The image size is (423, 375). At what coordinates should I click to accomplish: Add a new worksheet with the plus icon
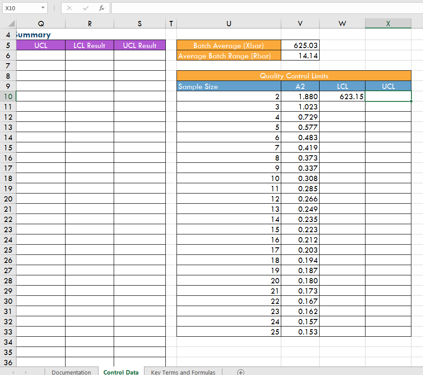pos(241,372)
